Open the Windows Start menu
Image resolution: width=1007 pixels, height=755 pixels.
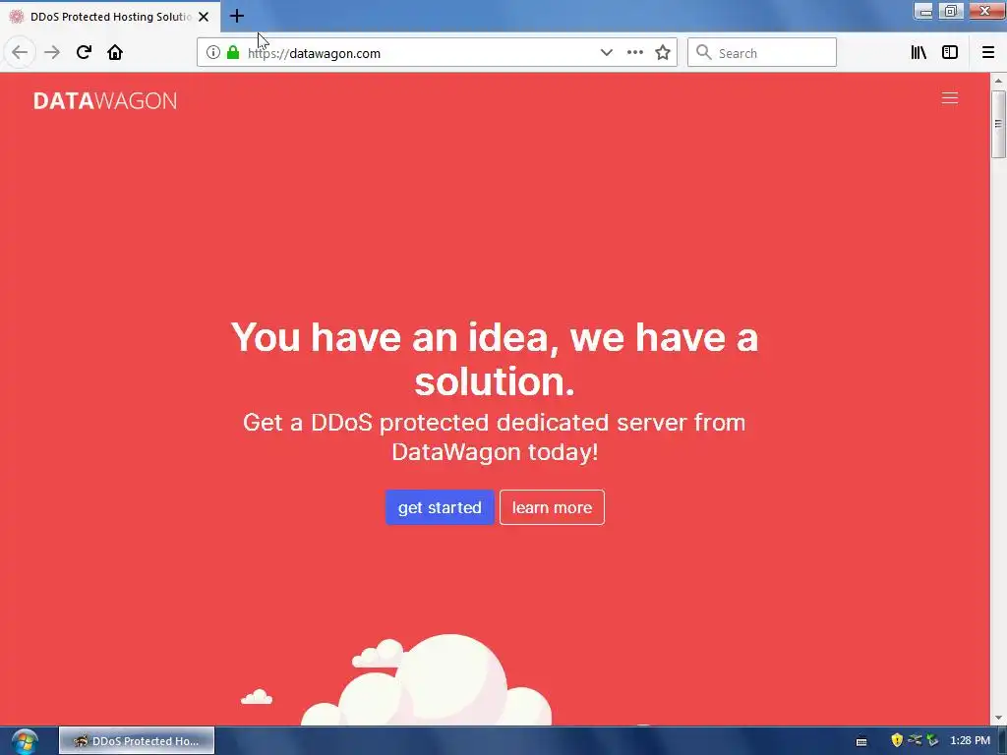tap(25, 741)
